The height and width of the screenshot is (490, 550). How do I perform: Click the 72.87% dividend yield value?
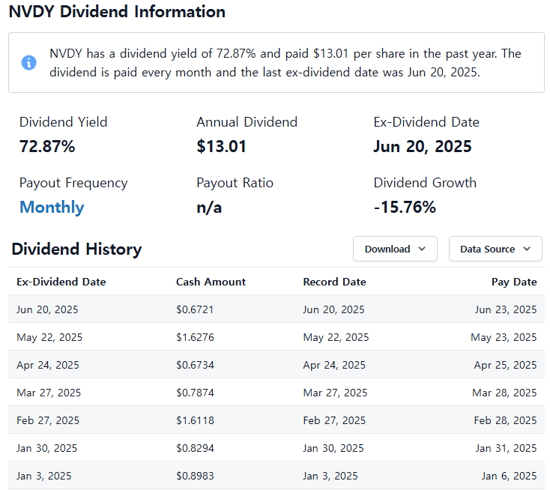47,146
